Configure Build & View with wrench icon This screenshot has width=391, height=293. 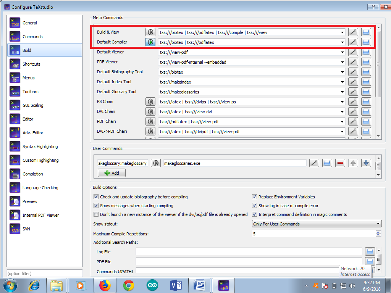pos(353,32)
